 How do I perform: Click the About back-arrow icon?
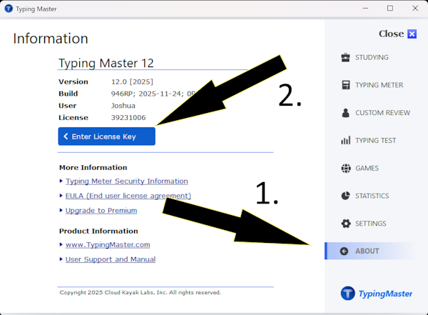point(345,251)
